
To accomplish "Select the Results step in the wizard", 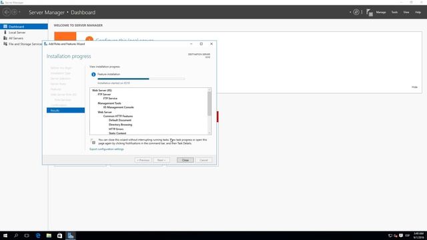I will pos(65,110).
